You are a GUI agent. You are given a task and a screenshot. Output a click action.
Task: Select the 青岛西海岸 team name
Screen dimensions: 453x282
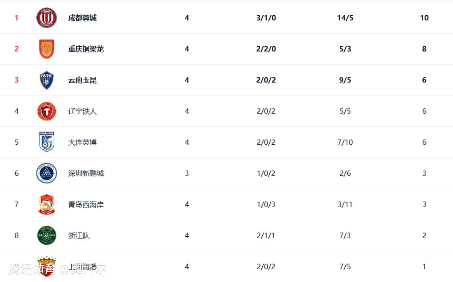[x=86, y=205]
